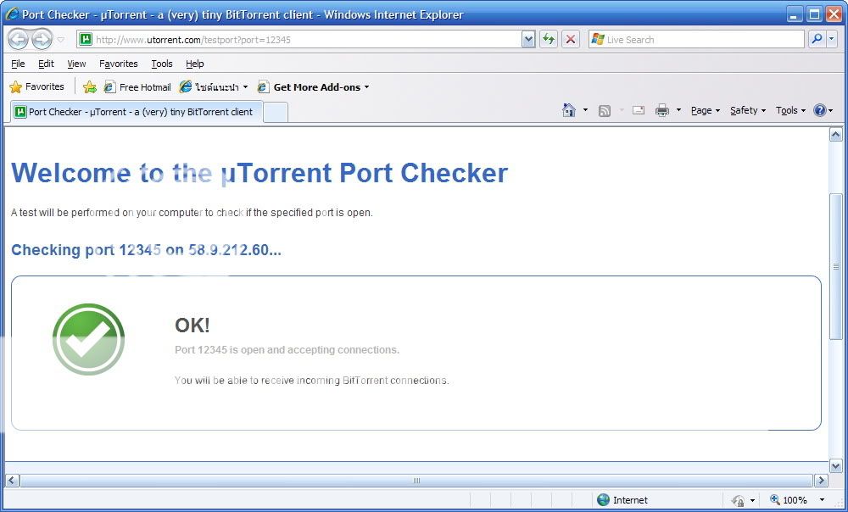Expand the Home button dropdown arrow
Screen dimensions: 848x512
click(x=585, y=110)
